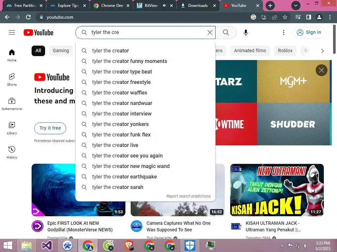The width and height of the screenshot is (337, 252).
Task: Select the Roblox filter chip
Action: point(285,51)
